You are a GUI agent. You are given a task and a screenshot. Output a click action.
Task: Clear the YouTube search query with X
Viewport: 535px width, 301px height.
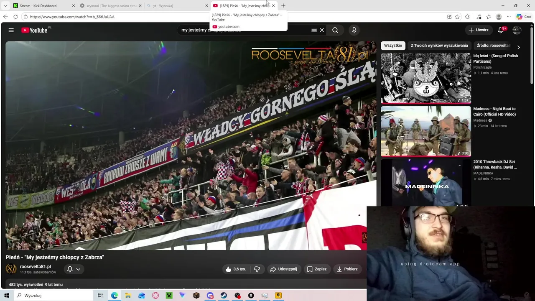[322, 30]
